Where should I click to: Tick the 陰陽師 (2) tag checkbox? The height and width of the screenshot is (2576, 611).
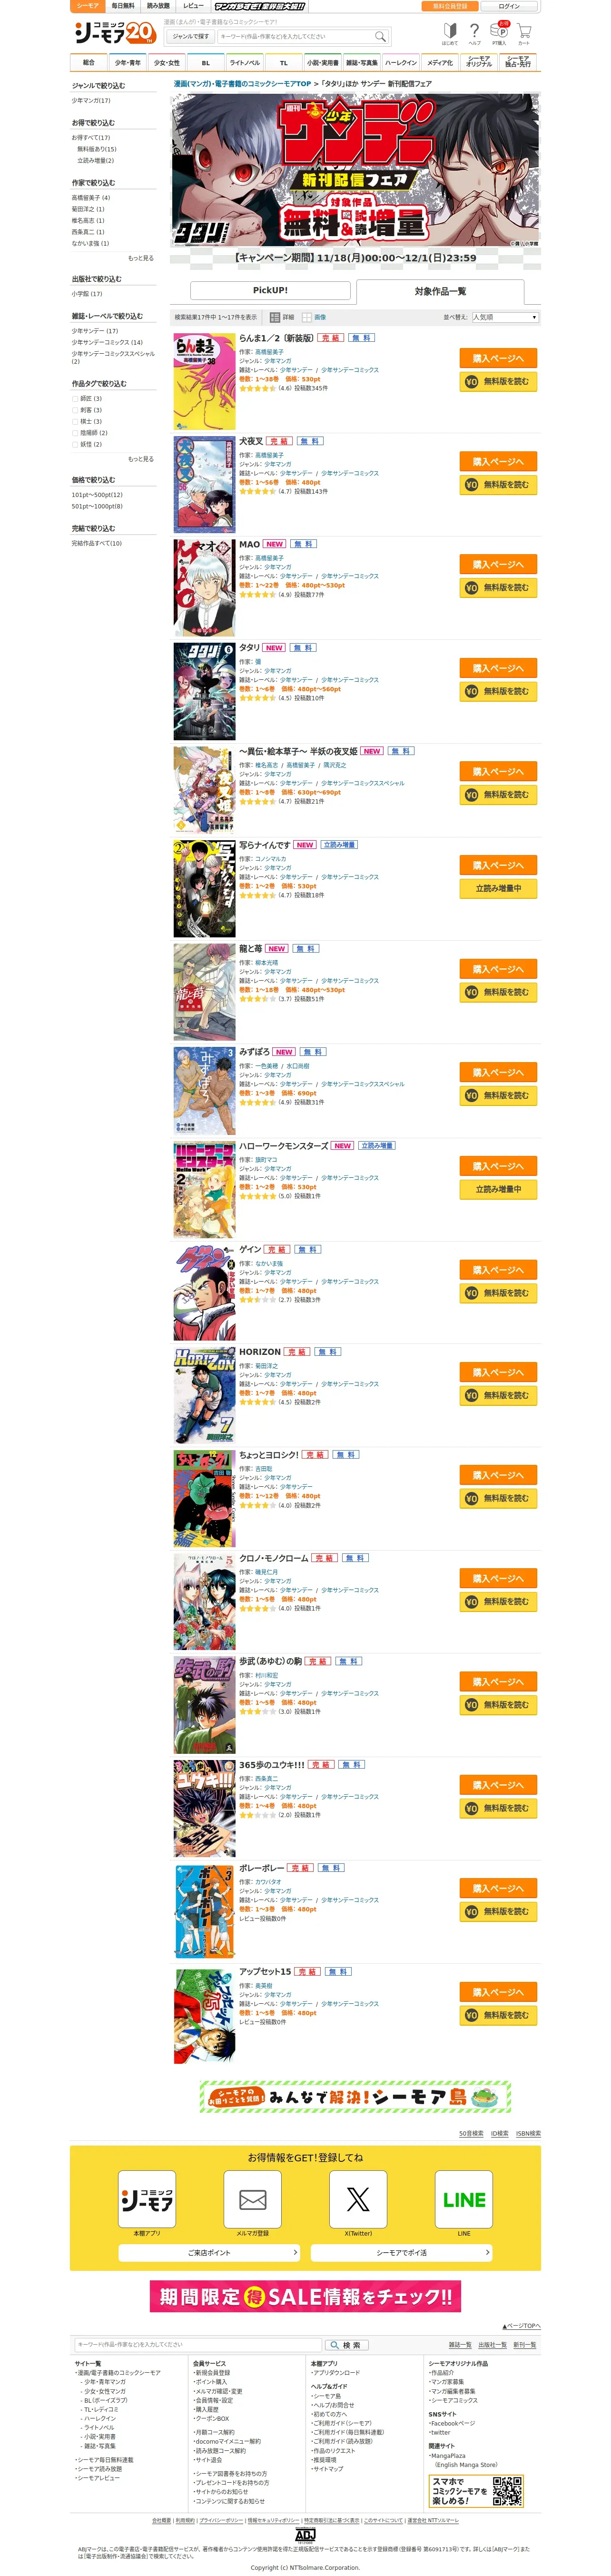coord(75,433)
